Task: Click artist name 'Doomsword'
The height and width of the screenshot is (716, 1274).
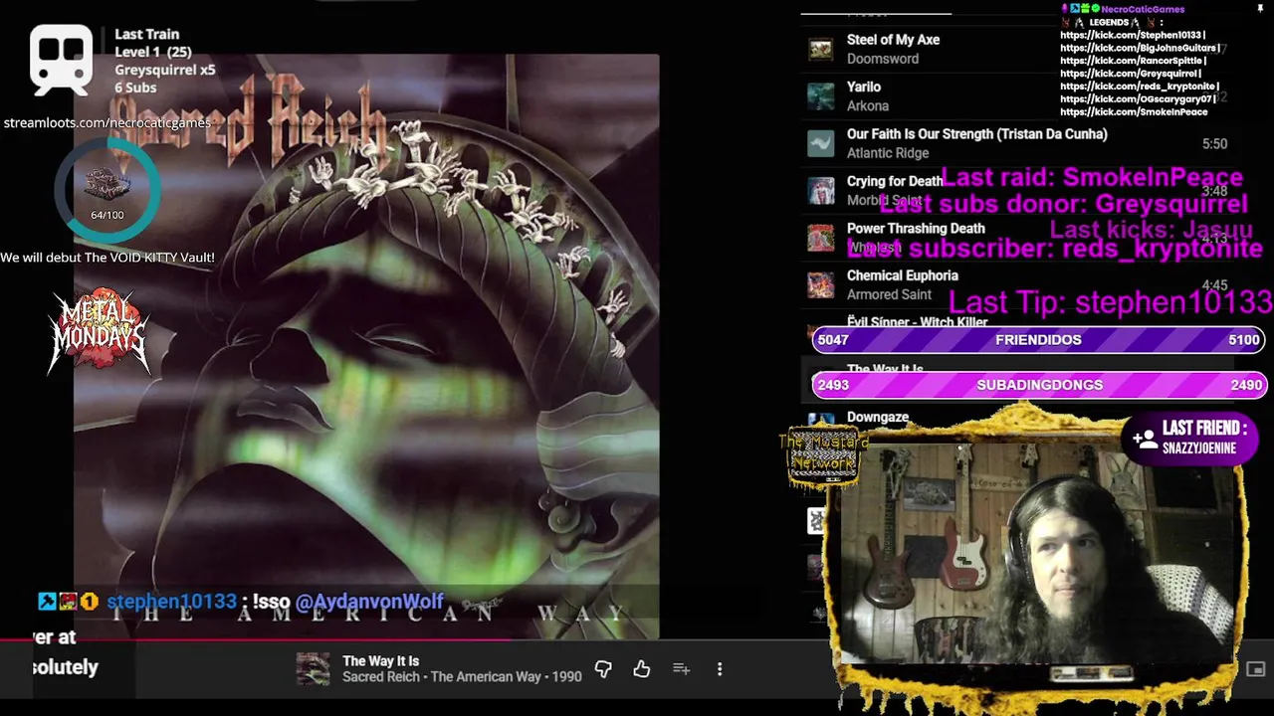Action: (883, 59)
